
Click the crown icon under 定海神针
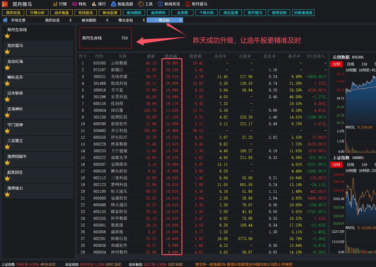[x=7, y=115]
